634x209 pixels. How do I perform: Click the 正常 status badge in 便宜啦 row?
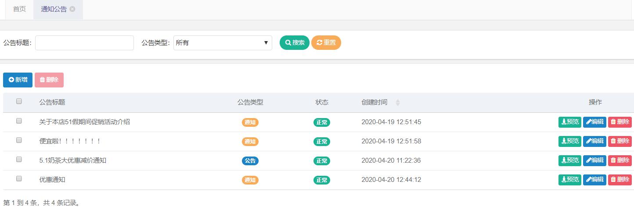click(322, 142)
